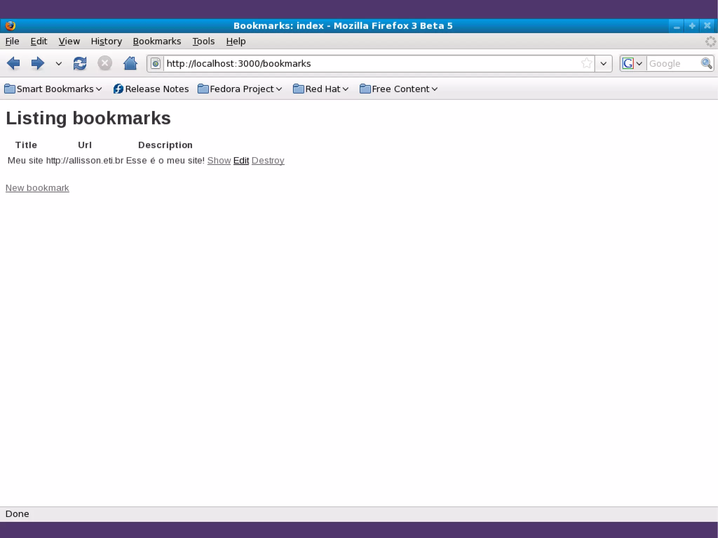Open the back/forward history dropdown arrow
The height and width of the screenshot is (538, 718).
59,64
